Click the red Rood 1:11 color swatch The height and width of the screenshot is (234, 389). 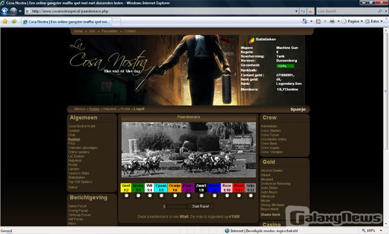pyautogui.click(x=239, y=188)
